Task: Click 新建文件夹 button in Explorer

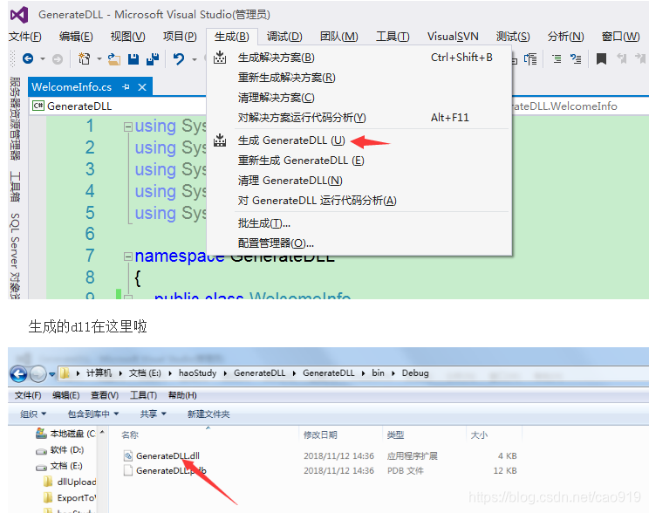Action: click(x=208, y=414)
